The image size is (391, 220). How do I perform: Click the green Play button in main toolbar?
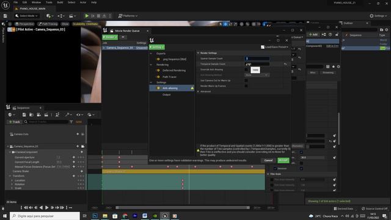[87, 16]
